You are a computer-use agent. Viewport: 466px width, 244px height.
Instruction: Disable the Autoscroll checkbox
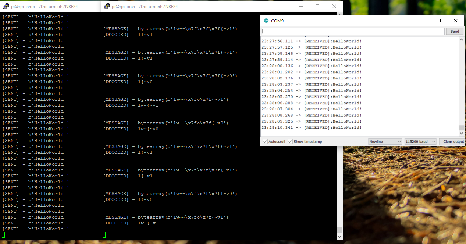[265, 141]
